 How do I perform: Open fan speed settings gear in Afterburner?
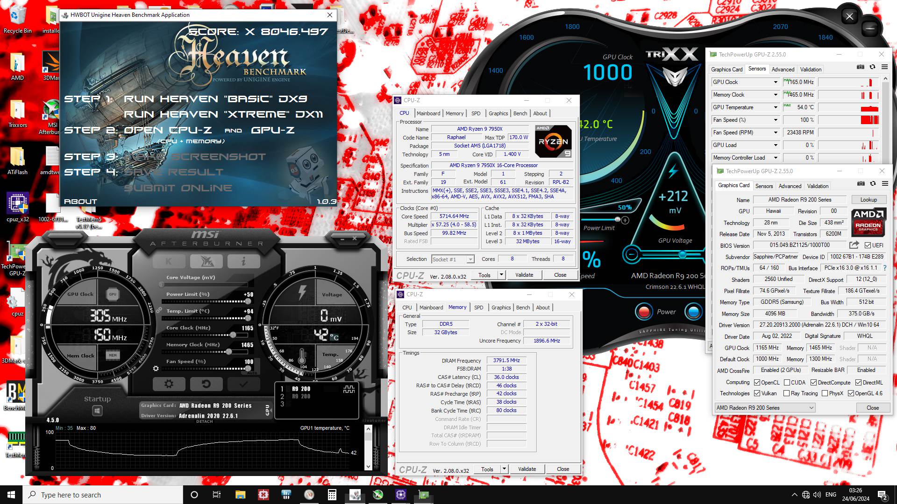click(156, 369)
